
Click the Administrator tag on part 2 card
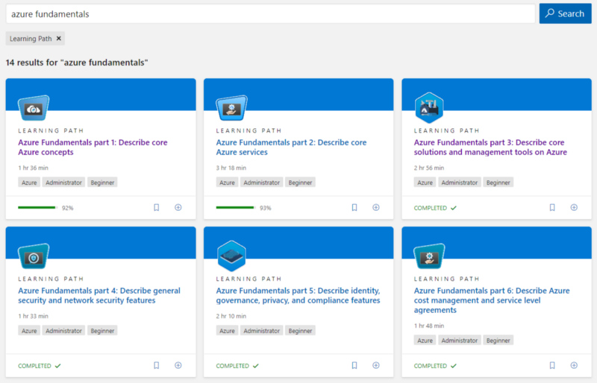pyautogui.click(x=262, y=183)
